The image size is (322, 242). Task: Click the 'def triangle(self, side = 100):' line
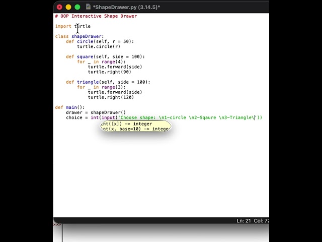click(108, 82)
